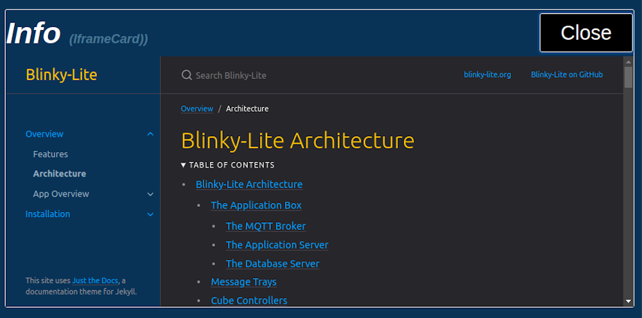Jump to The Database Server section
This screenshot has height=318, width=642.
tap(273, 264)
